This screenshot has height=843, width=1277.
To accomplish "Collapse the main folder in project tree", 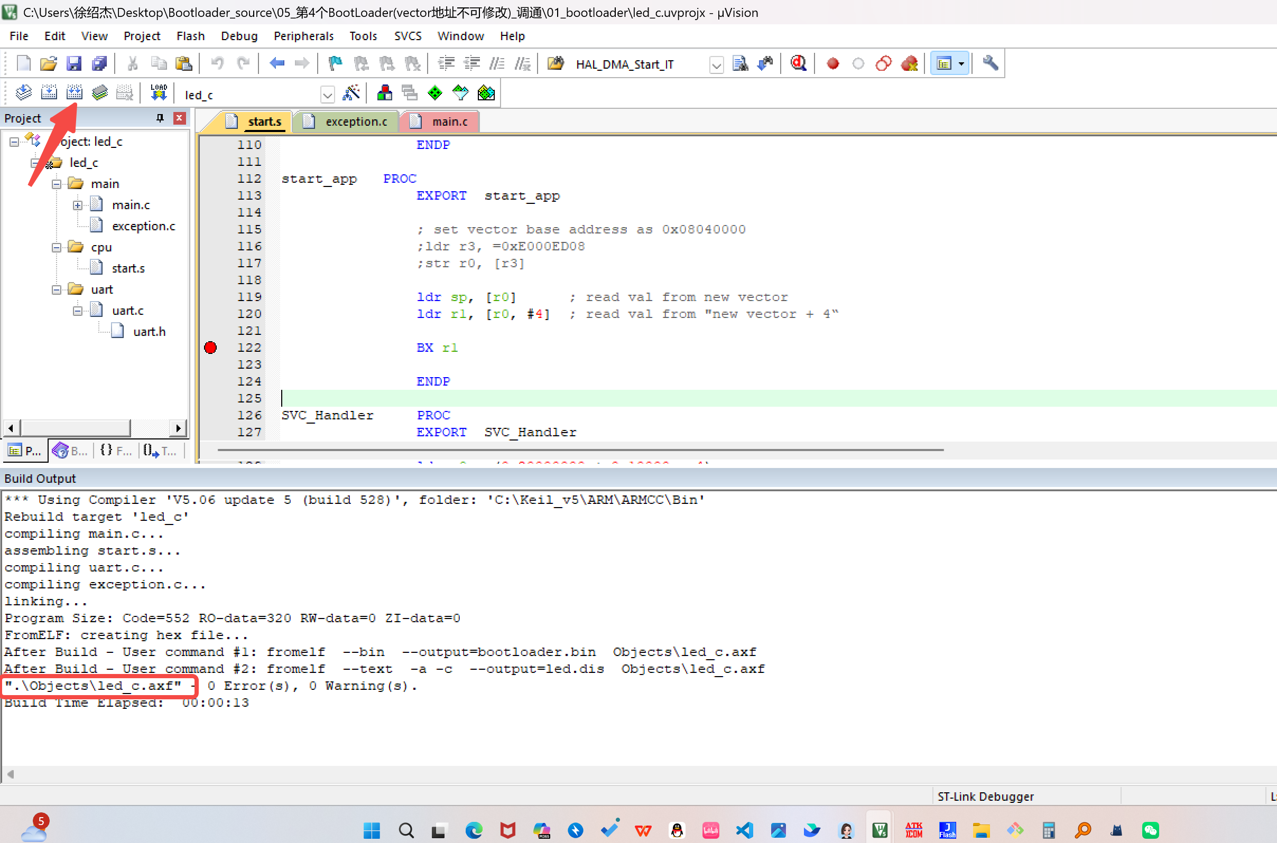I will point(57,184).
